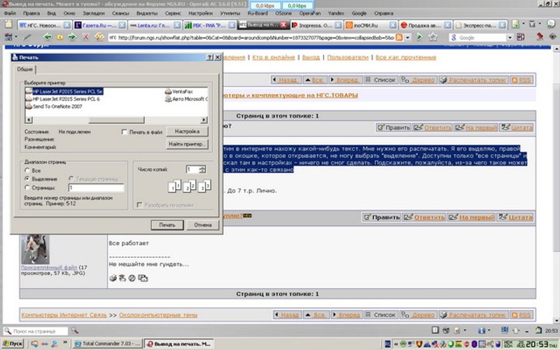The width and height of the screenshot is (560, 350).
Task: Select the Send To OneNote 2007 printer
Action: pos(57,107)
